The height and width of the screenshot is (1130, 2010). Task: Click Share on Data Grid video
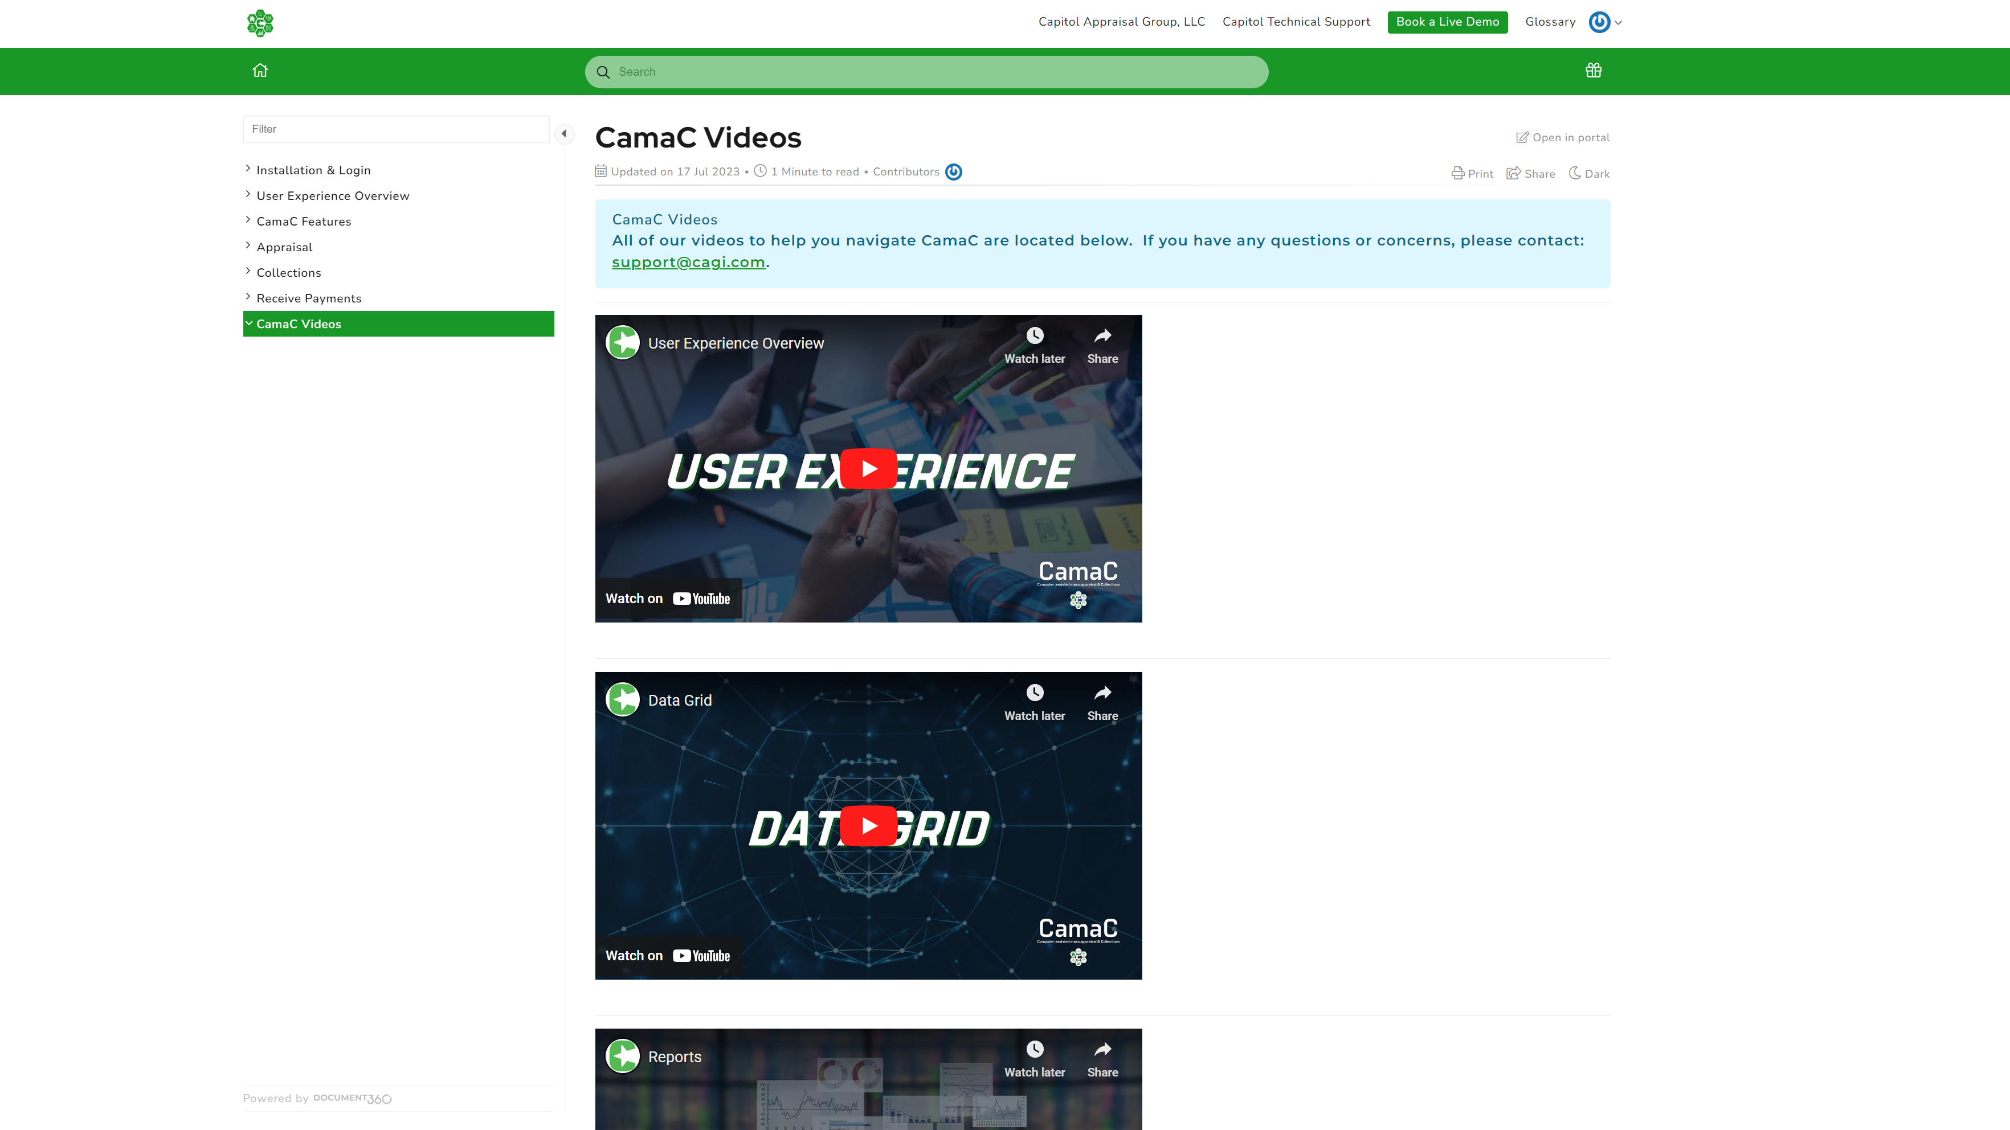pyautogui.click(x=1102, y=703)
